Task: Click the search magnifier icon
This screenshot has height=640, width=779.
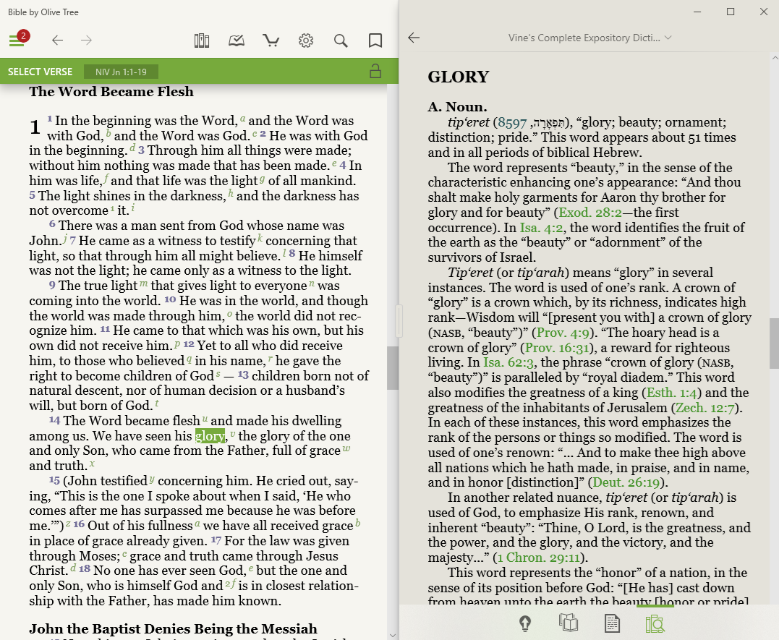Action: pos(341,40)
